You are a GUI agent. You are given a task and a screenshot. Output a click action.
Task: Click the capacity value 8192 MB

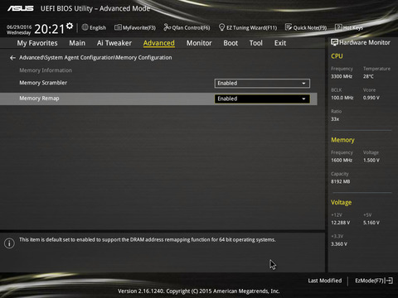(341, 181)
